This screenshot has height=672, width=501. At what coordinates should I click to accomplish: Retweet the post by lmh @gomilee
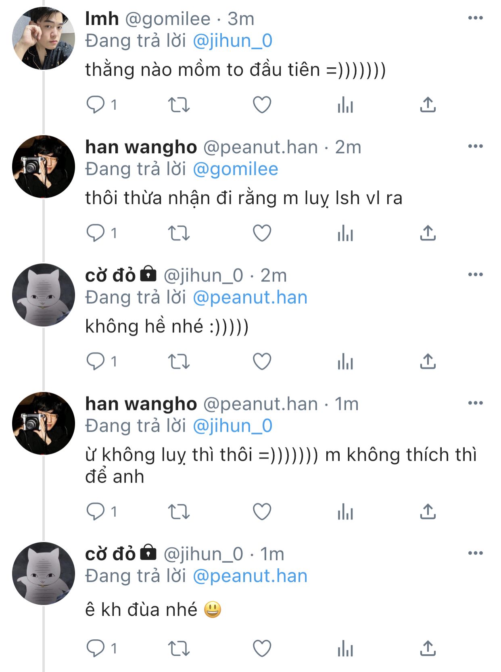(179, 105)
